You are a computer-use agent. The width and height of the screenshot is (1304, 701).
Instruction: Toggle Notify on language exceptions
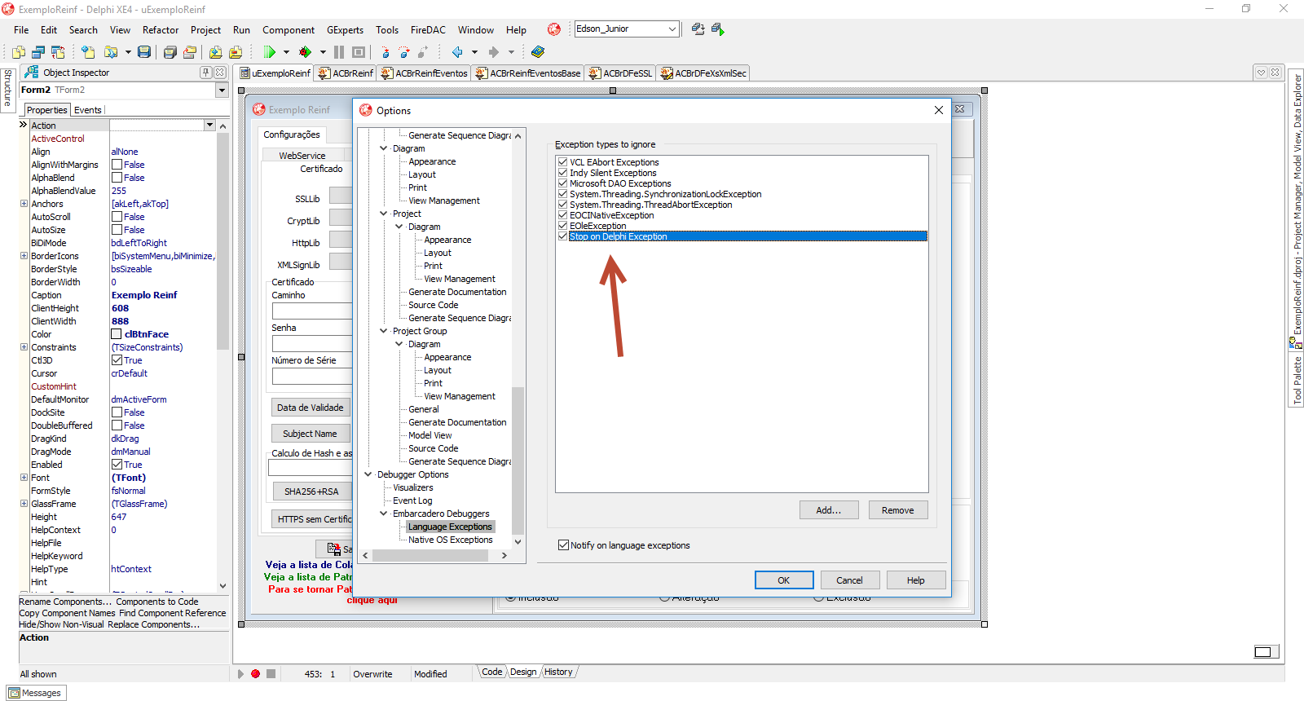point(563,545)
